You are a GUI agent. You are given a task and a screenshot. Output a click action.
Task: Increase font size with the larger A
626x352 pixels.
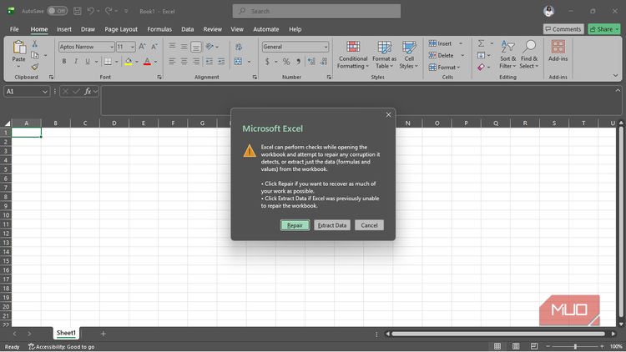point(142,47)
